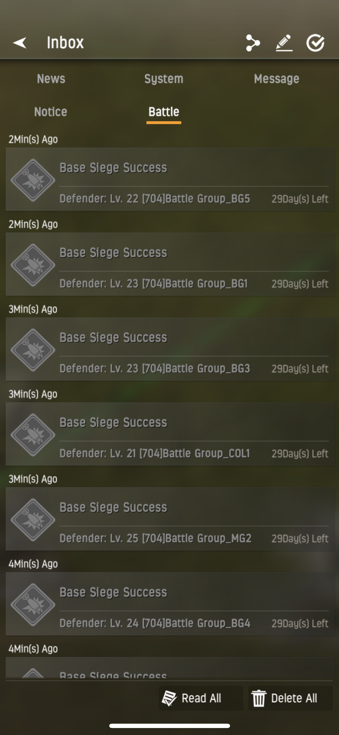This screenshot has width=339, height=735.
Task: Open the Message tab
Action: tap(276, 79)
